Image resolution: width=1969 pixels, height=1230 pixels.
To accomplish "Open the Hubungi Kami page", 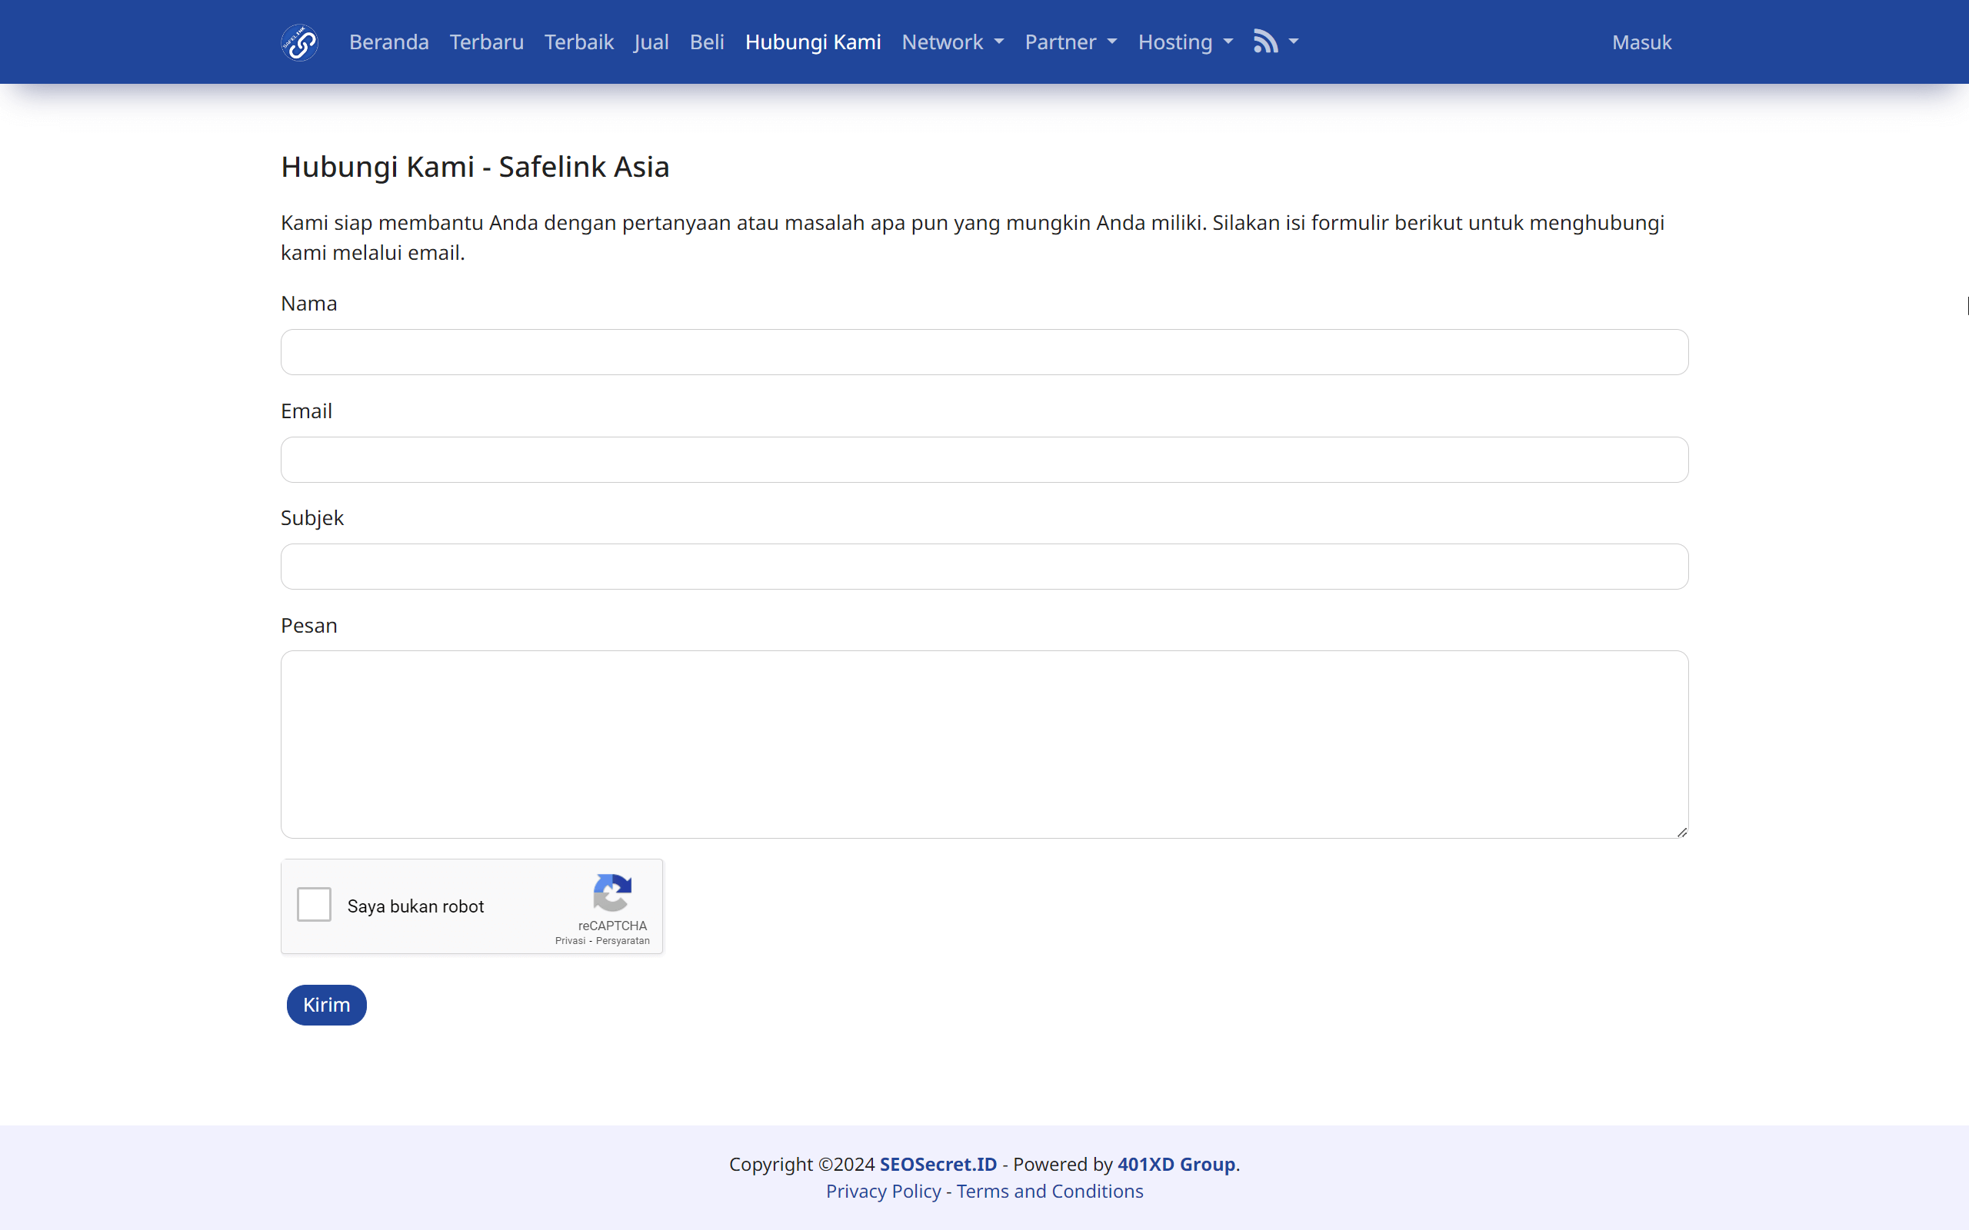I will click(x=812, y=42).
